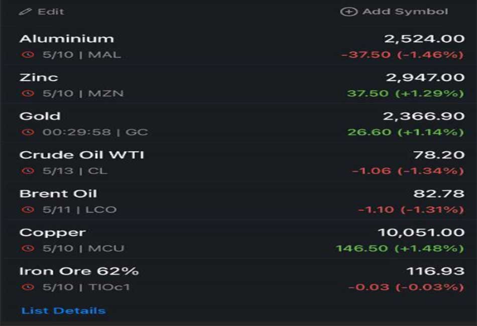Viewport: 477px width, 326px height.
Task: Click the clock icon under Iron Ore 62%
Action: click(28, 287)
